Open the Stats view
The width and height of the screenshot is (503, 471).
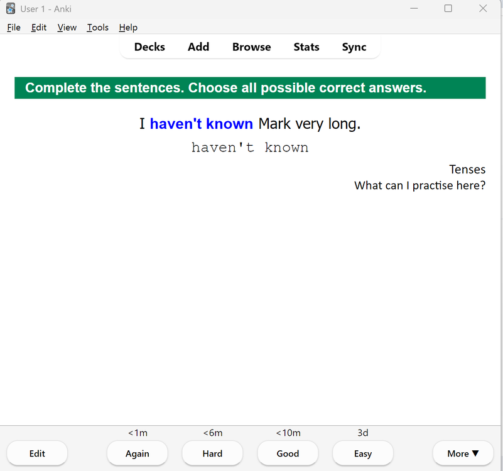pyautogui.click(x=306, y=47)
